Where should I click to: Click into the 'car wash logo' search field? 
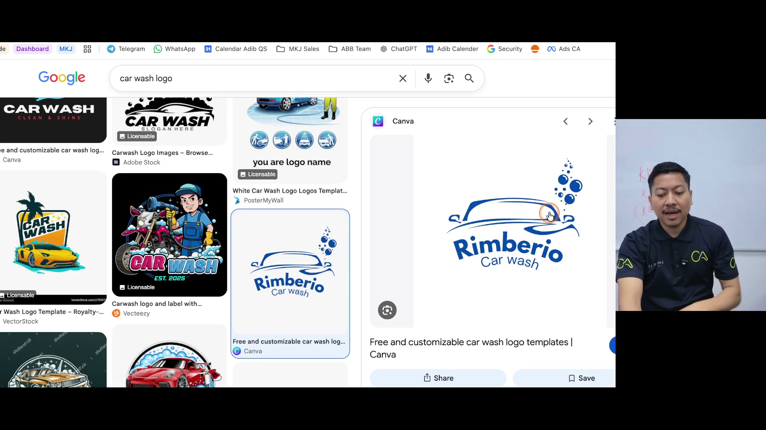pyautogui.click(x=255, y=78)
